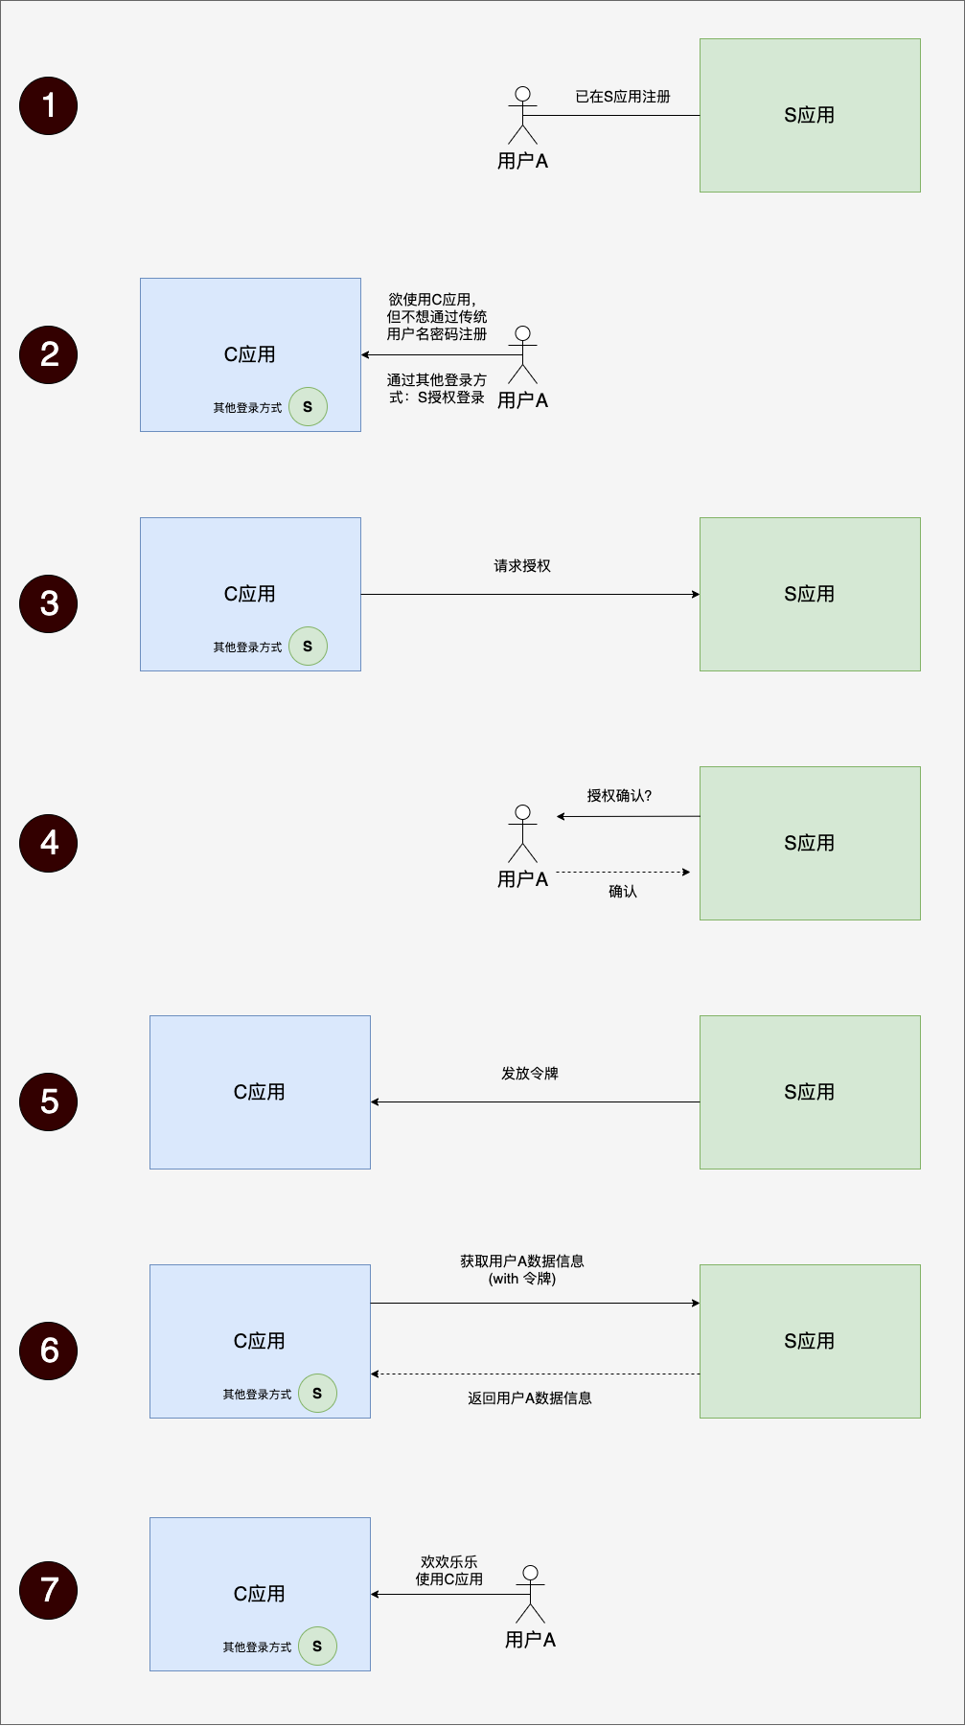The height and width of the screenshot is (1726, 965).
Task: Select the 已在S应用注册 label
Action: (623, 97)
